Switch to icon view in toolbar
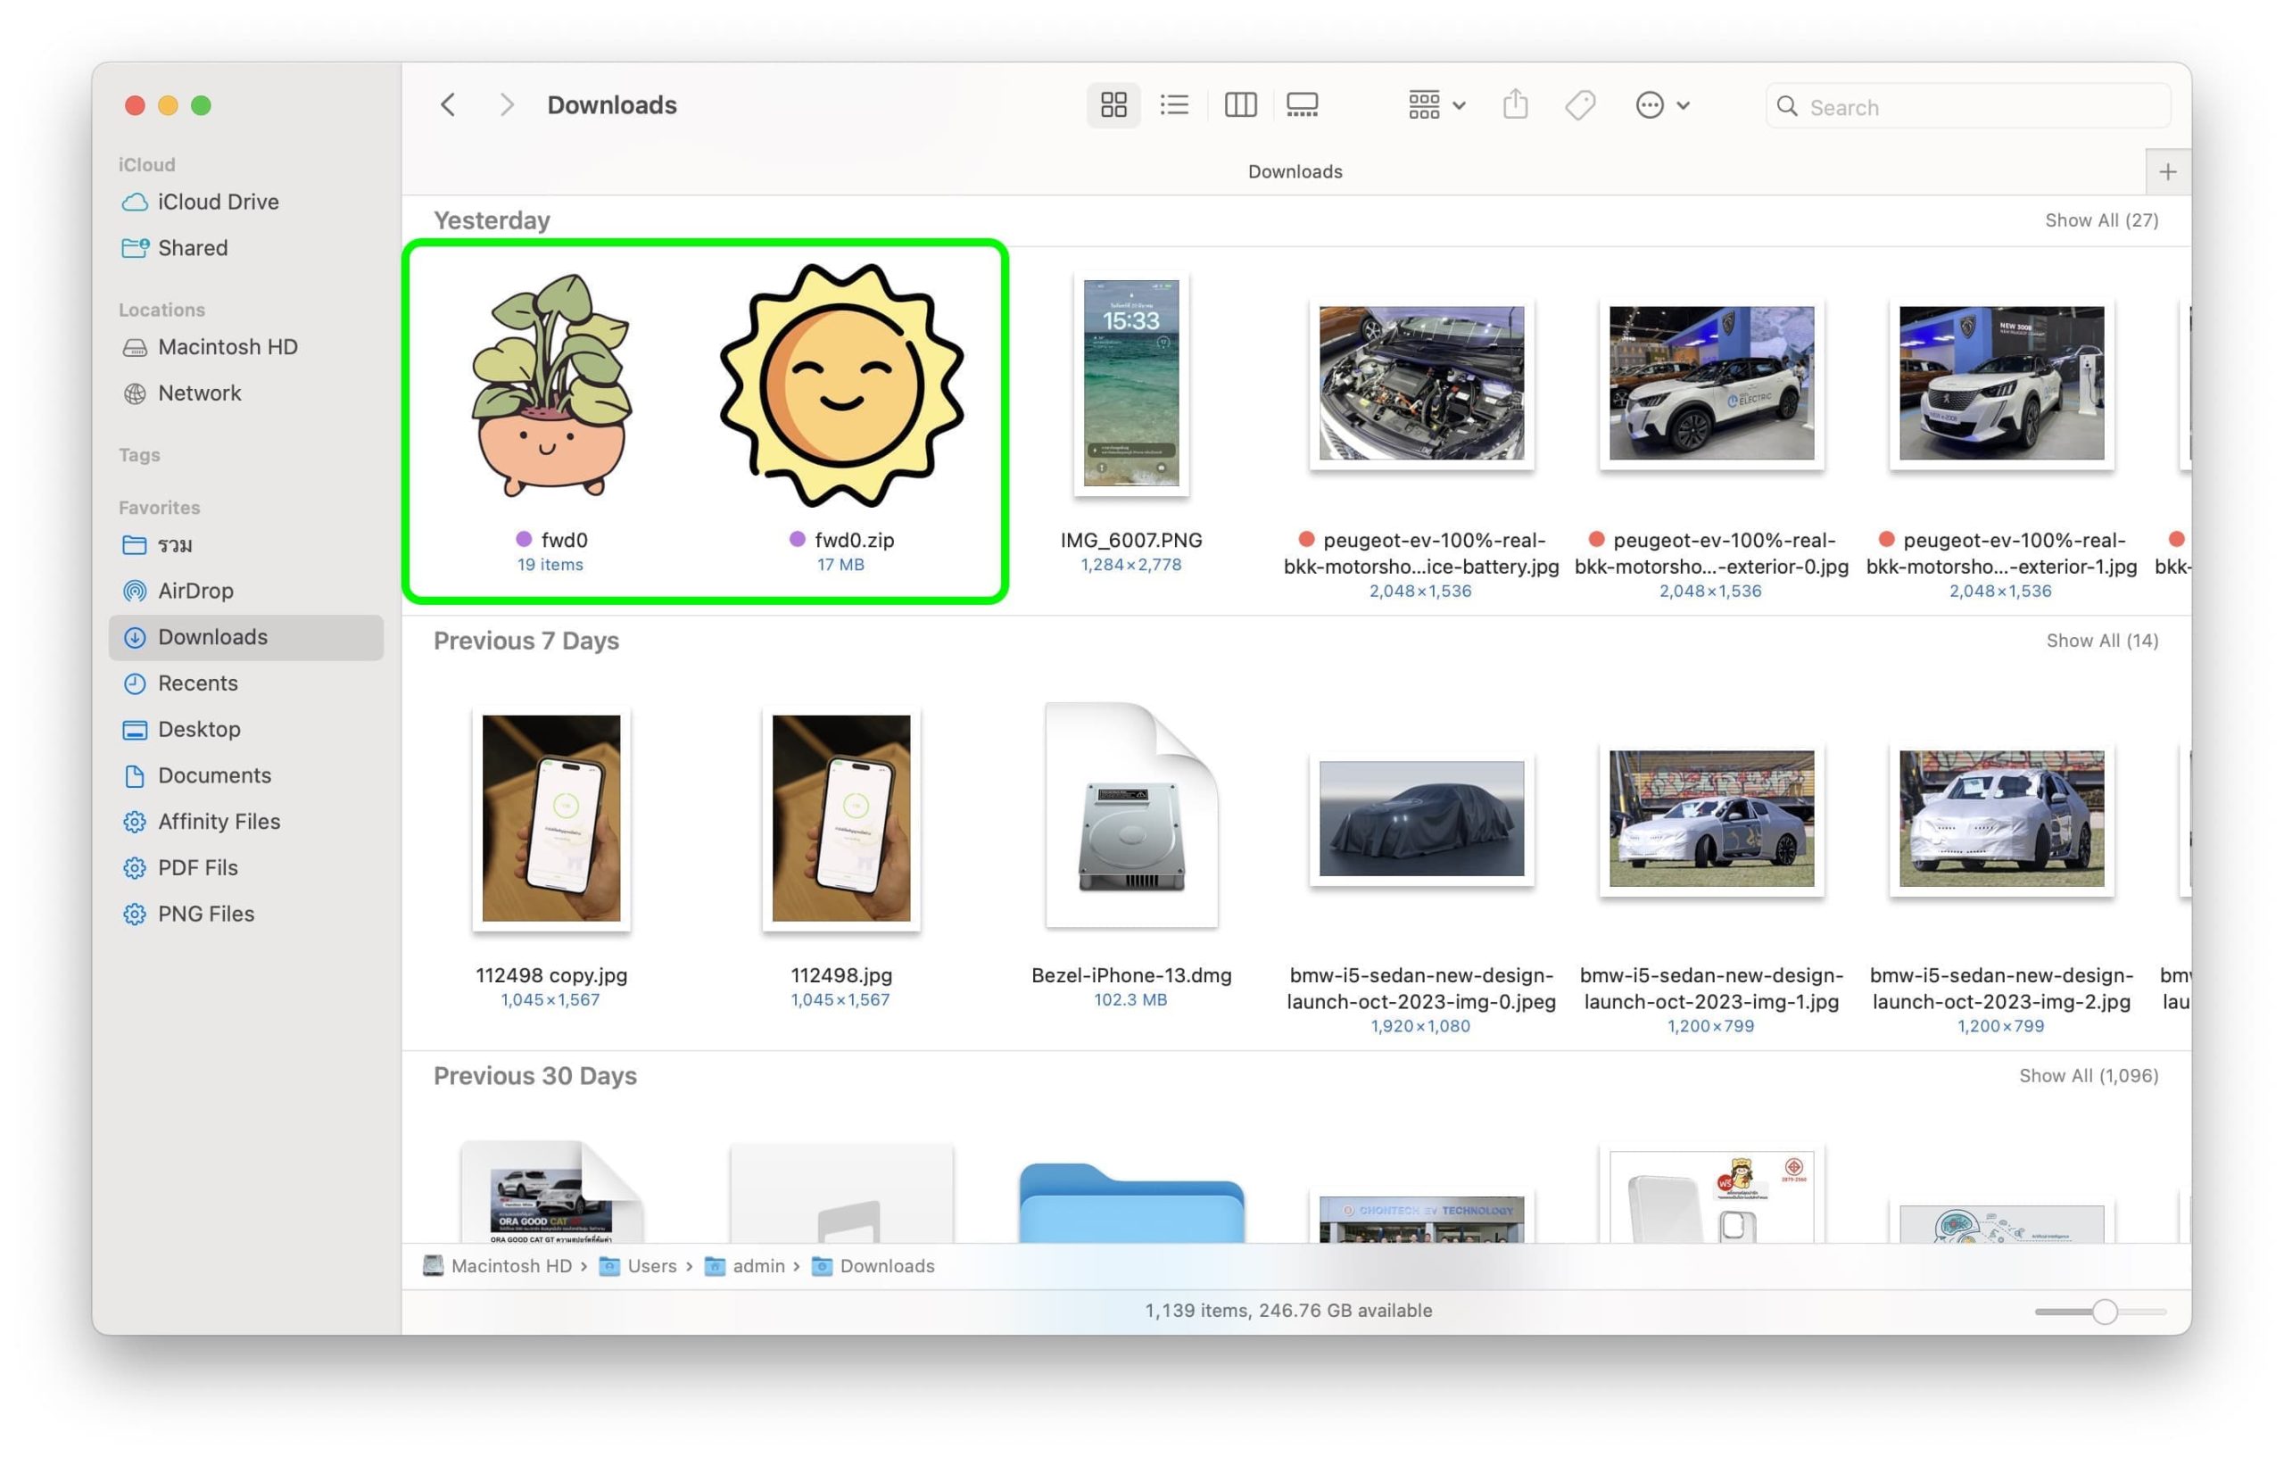The image size is (2284, 1457). click(x=1113, y=104)
